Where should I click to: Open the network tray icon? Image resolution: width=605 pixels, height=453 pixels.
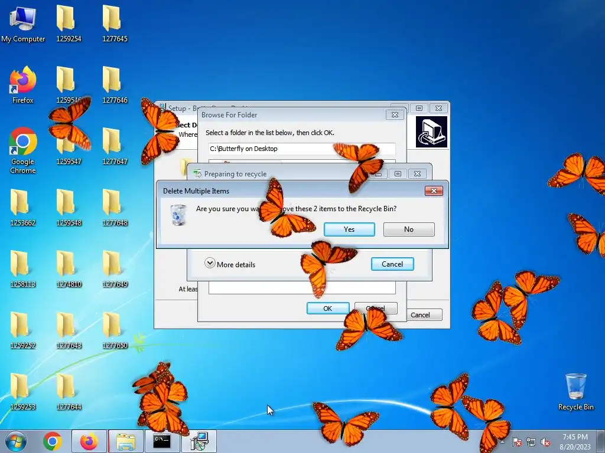pyautogui.click(x=531, y=442)
